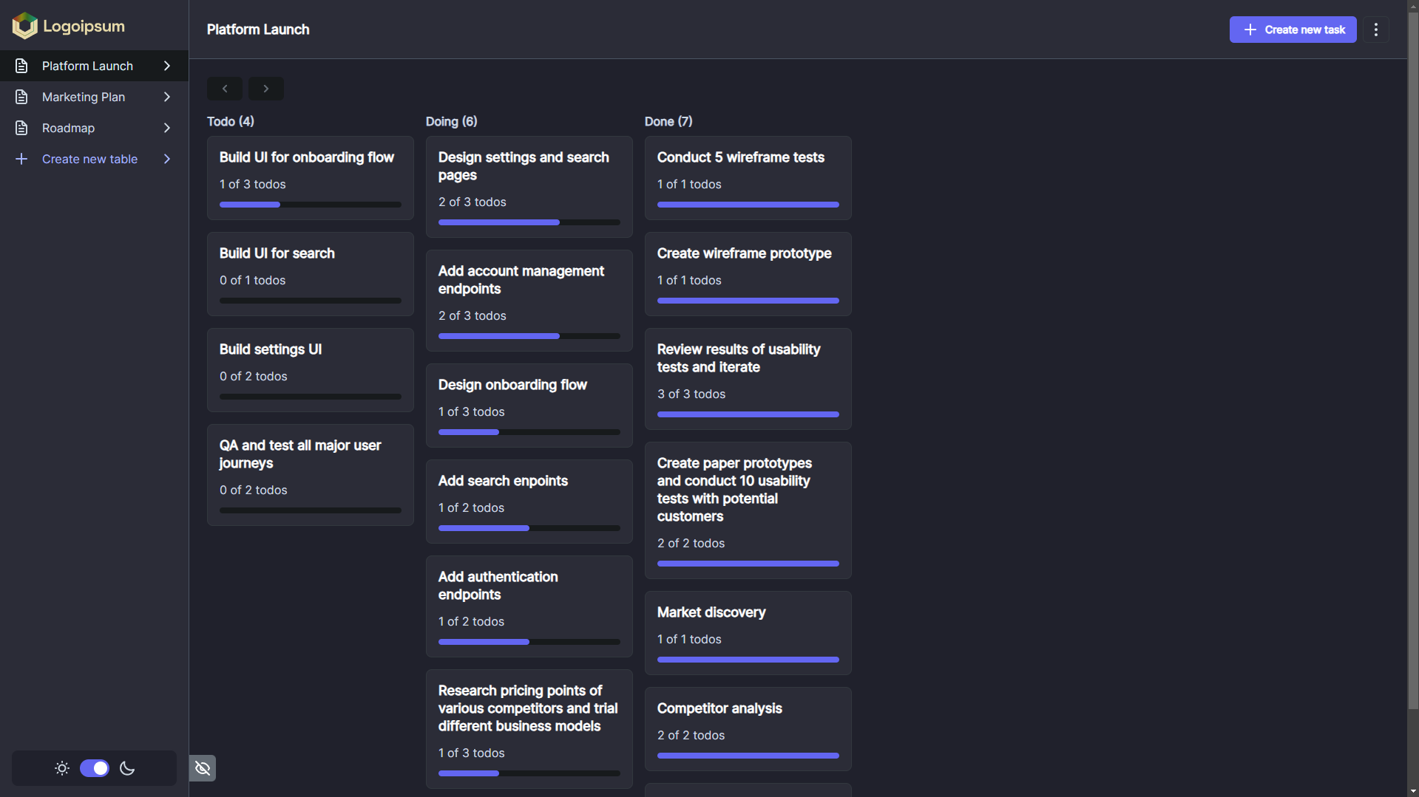This screenshot has height=797, width=1419.
Task: Open the Competitor analysis card
Action: pyautogui.click(x=748, y=729)
